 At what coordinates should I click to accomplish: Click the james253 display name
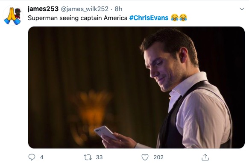click(x=43, y=9)
